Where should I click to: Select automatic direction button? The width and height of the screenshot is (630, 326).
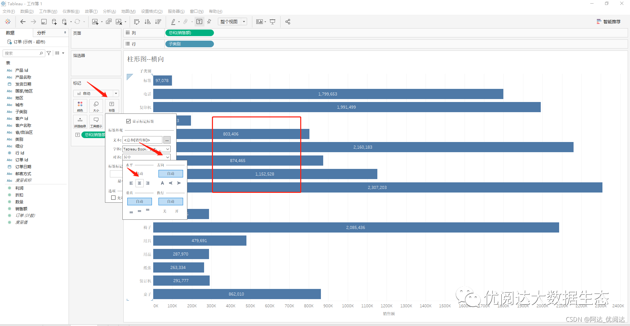pos(171,173)
